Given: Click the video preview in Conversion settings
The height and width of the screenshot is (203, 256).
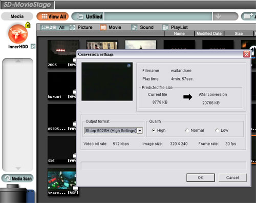Looking at the screenshot, I should pos(107,82).
